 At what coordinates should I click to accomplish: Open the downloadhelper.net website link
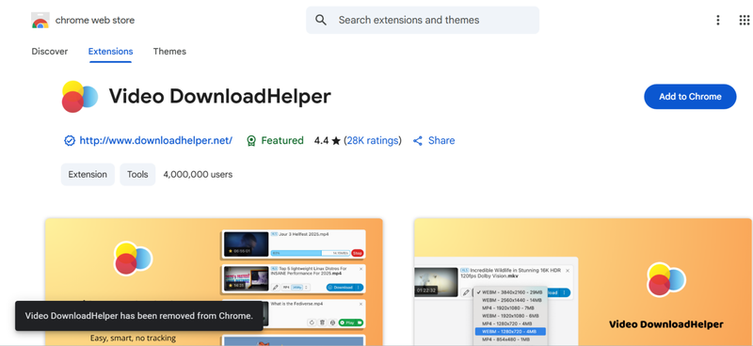[x=156, y=141]
